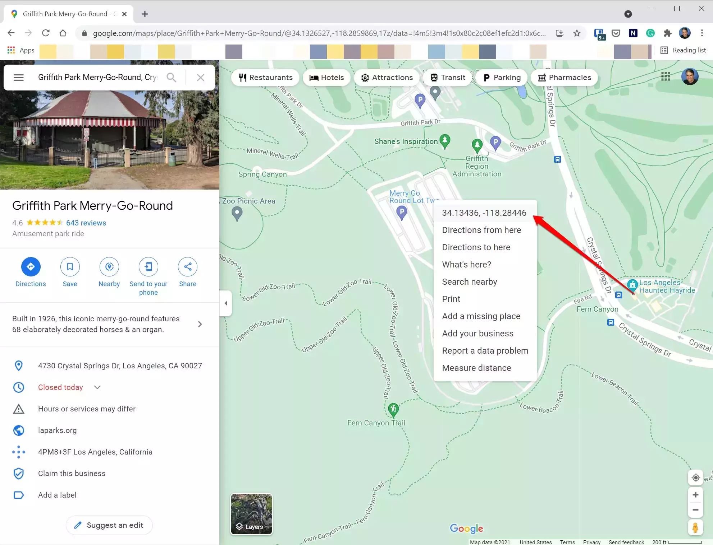Click Griffith Region Administration park marker
This screenshot has width=713, height=545.
tap(477, 146)
